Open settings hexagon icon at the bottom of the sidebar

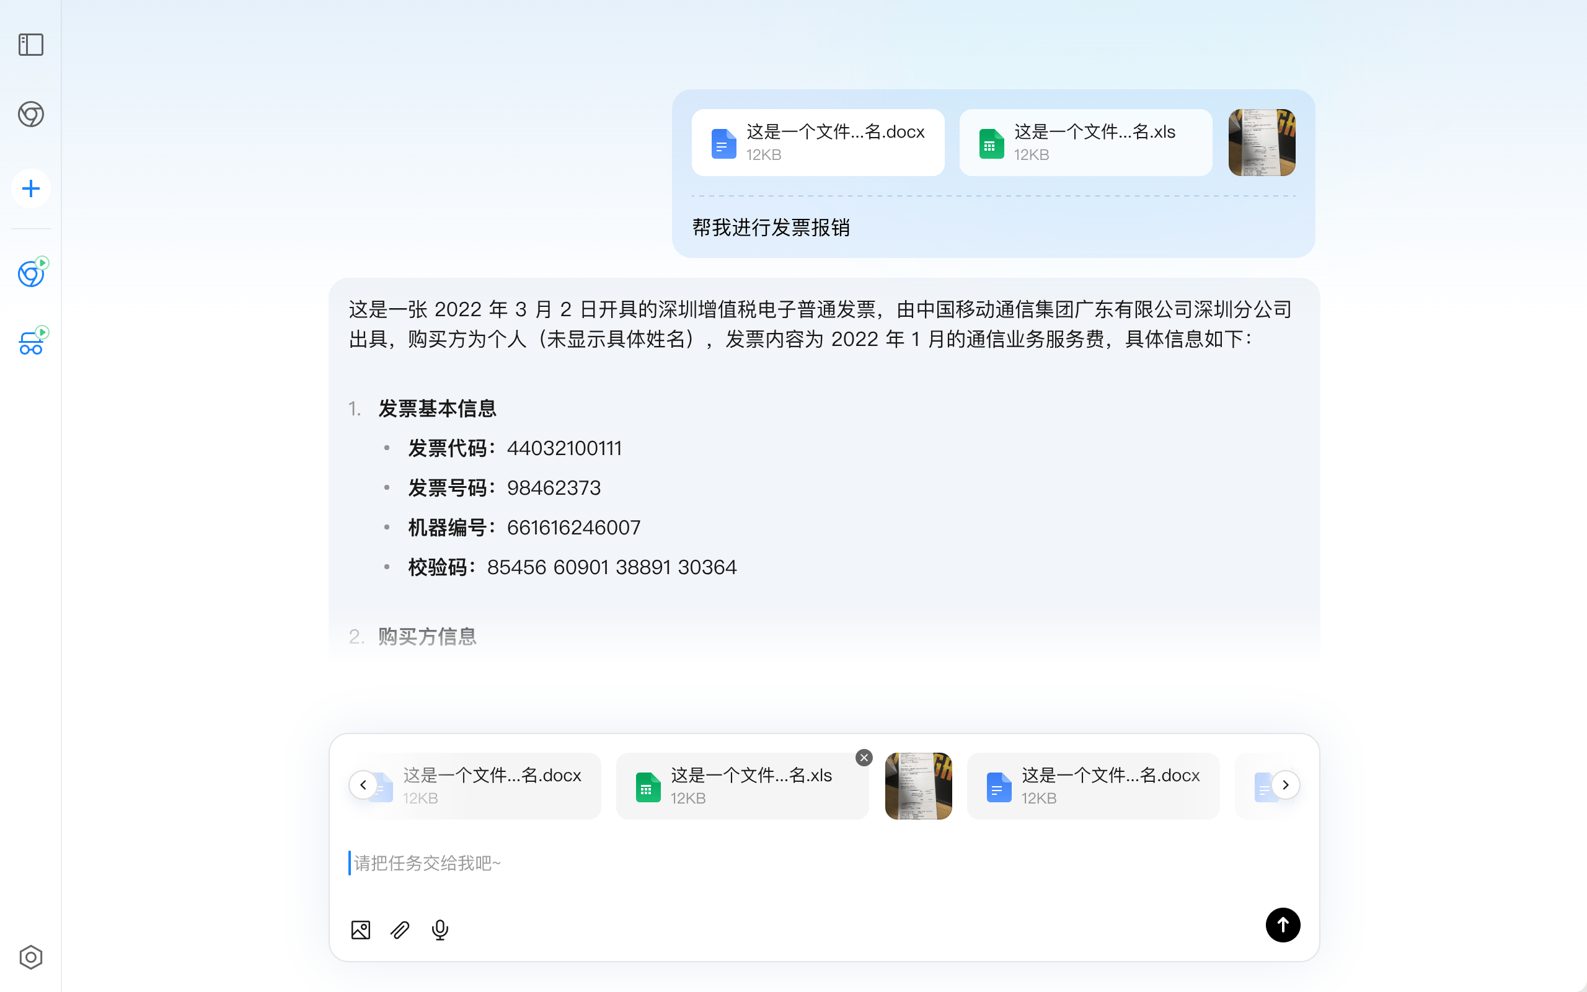coord(31,957)
